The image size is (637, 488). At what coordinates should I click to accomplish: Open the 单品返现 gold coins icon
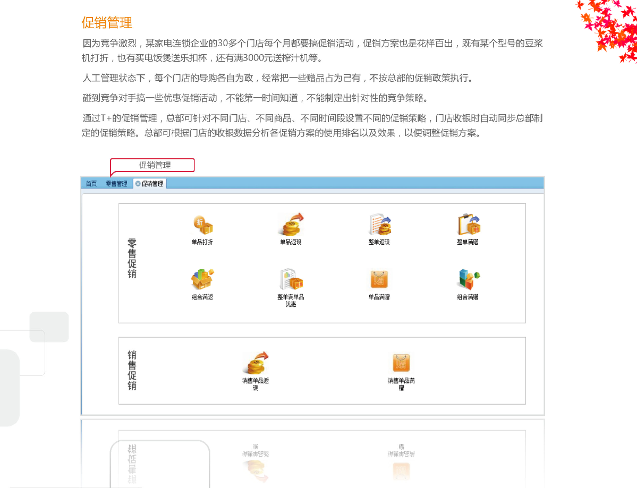click(291, 226)
